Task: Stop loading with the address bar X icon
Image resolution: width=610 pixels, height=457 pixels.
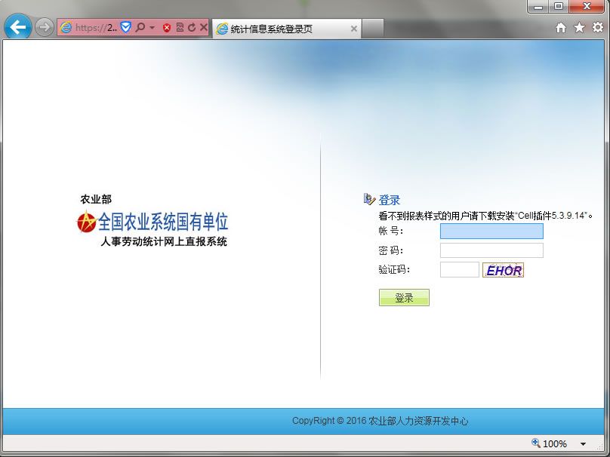Action: point(204,28)
